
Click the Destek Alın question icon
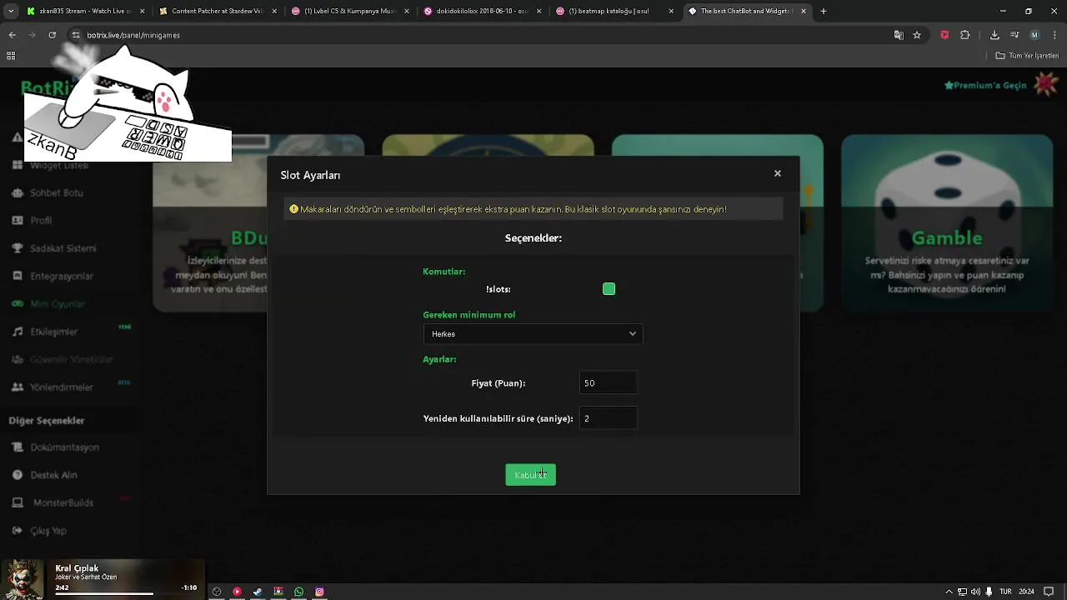click(x=18, y=475)
